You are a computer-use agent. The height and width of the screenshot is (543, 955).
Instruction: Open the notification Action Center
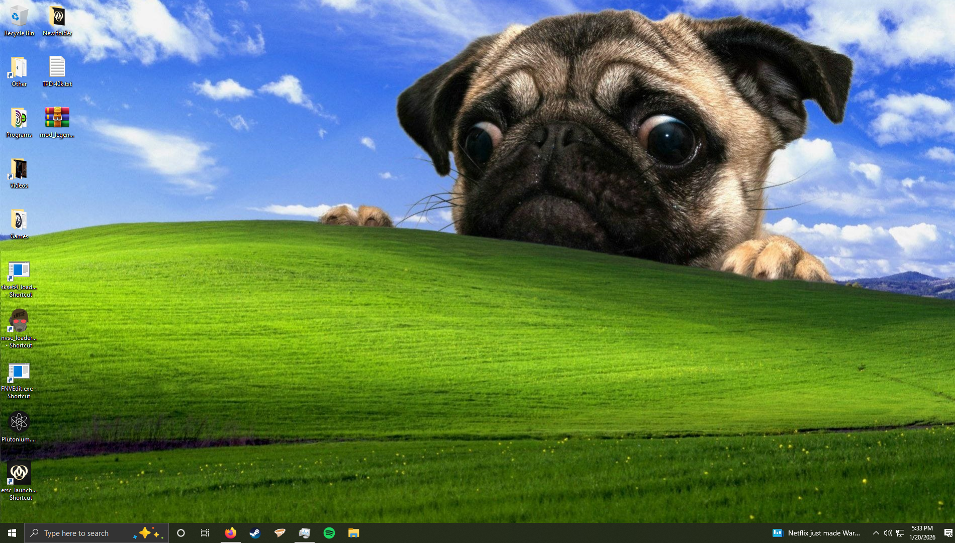[x=948, y=533]
